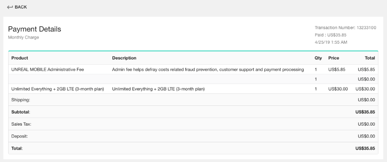
Task: Click the 4/25/19 1:55 AM timestamp
Action: click(331, 42)
